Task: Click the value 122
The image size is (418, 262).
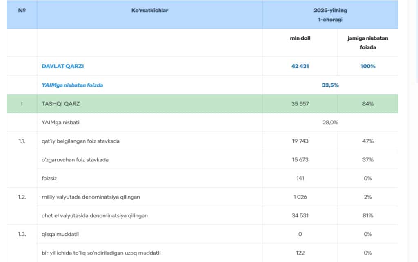Action: tap(300, 253)
